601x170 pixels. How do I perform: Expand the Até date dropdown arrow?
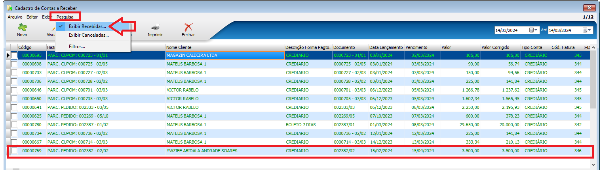(x=590, y=30)
